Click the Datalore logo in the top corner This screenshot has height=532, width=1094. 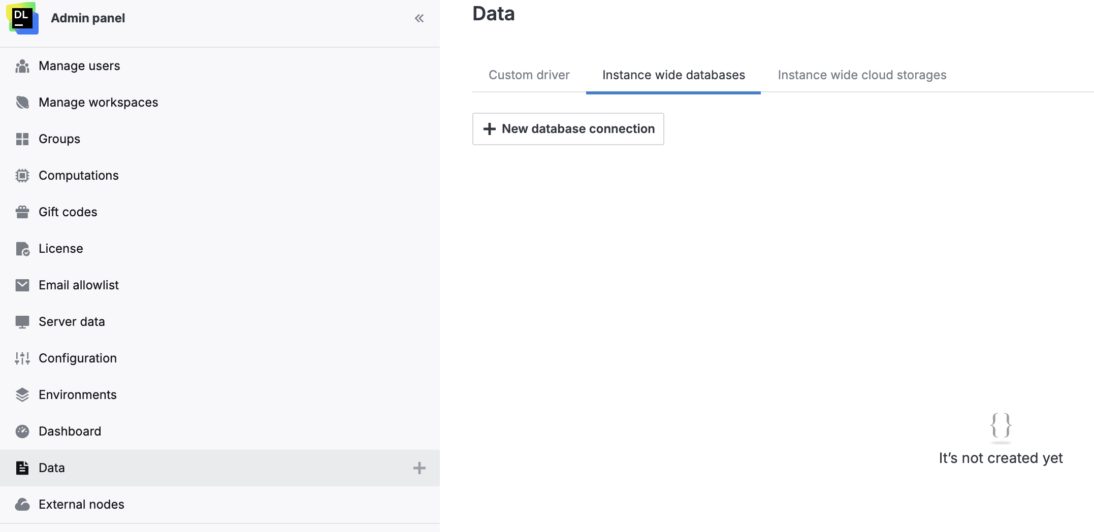[x=22, y=18]
